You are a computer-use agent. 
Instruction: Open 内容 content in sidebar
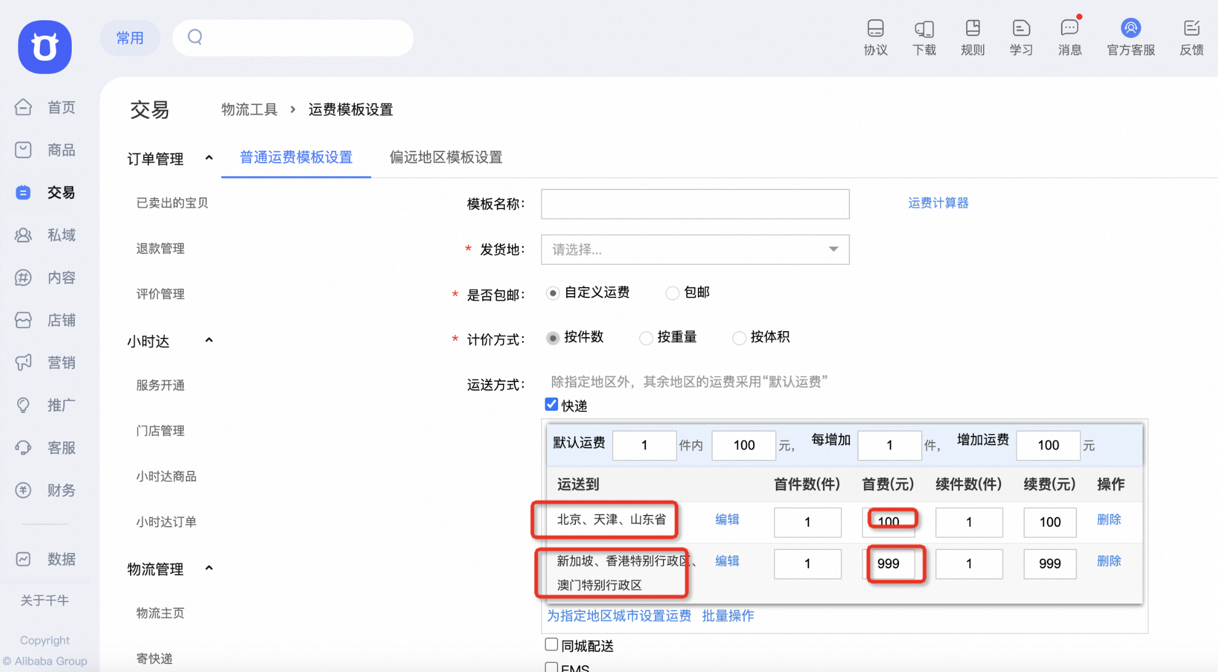(x=45, y=278)
